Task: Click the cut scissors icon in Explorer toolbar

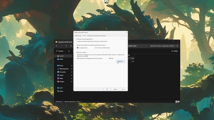Action: (x=69, y=51)
